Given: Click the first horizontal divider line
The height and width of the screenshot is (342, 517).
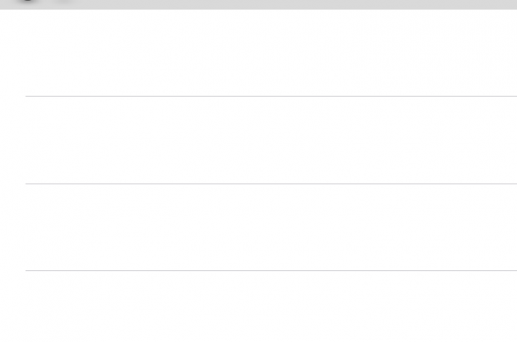Looking at the screenshot, I should 271,96.
